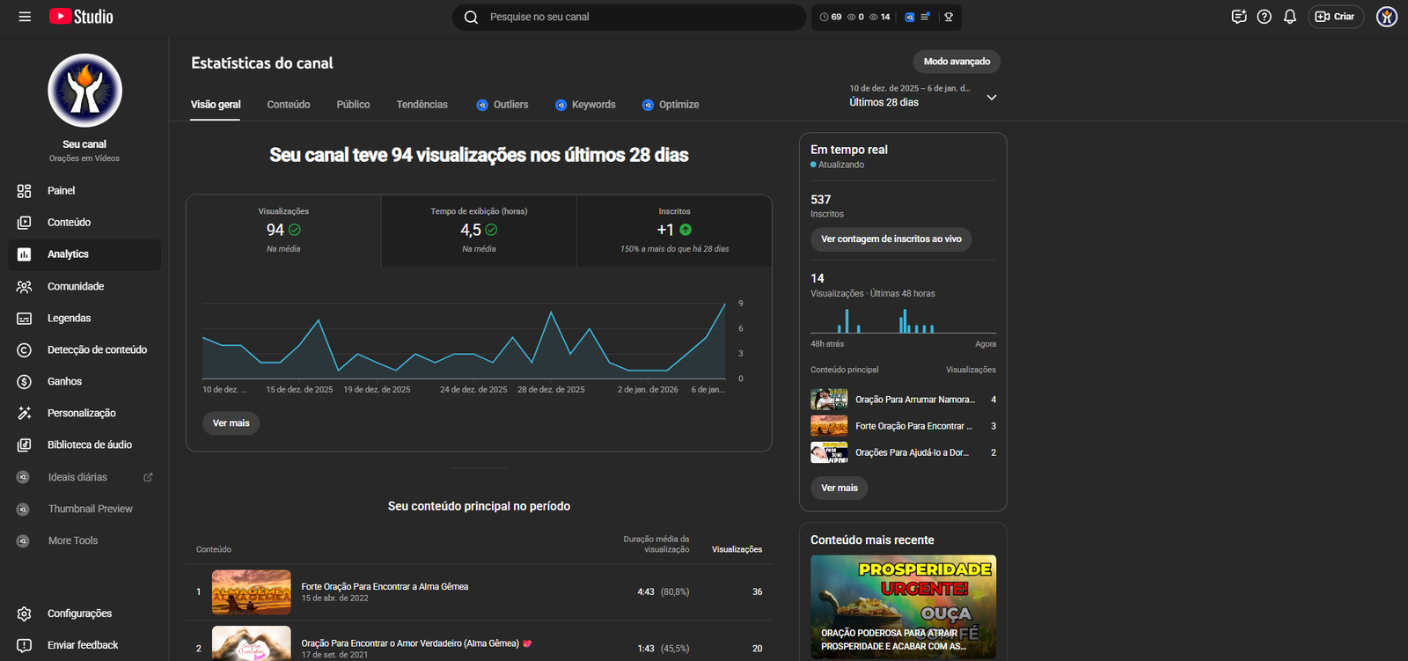Click the channel search field
The width and height of the screenshot is (1408, 661).
634,17
